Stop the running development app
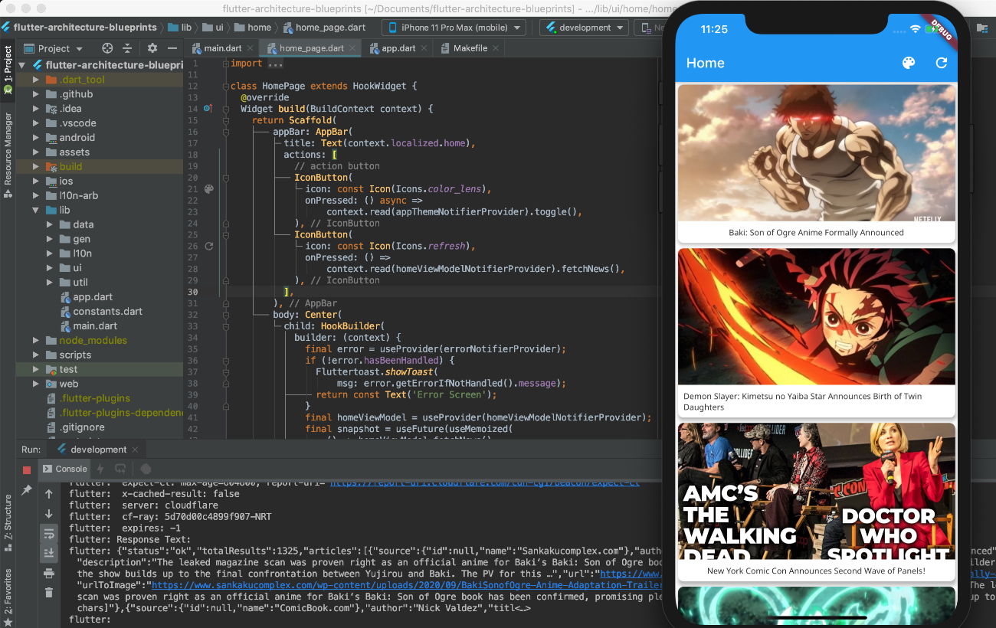Image resolution: width=996 pixels, height=628 pixels. click(27, 469)
